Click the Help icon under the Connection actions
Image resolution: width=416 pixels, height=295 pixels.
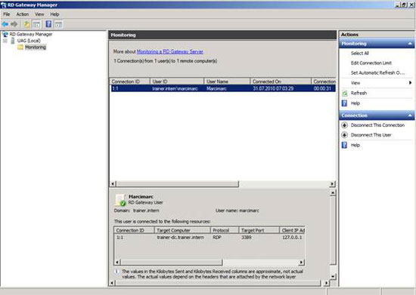[x=344, y=145]
